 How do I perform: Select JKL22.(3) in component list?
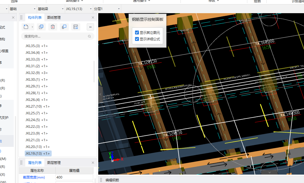[x=36, y=127]
